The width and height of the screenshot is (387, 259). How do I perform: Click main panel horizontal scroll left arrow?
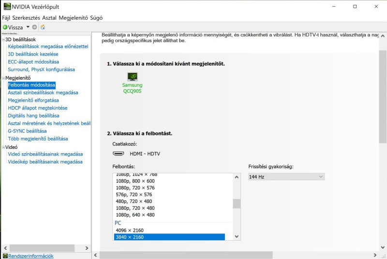pyautogui.click(x=96, y=255)
